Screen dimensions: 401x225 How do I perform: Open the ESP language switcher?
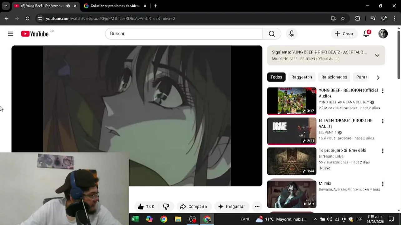click(x=359, y=219)
